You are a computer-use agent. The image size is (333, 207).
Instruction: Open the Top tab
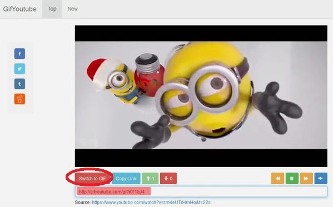52,9
